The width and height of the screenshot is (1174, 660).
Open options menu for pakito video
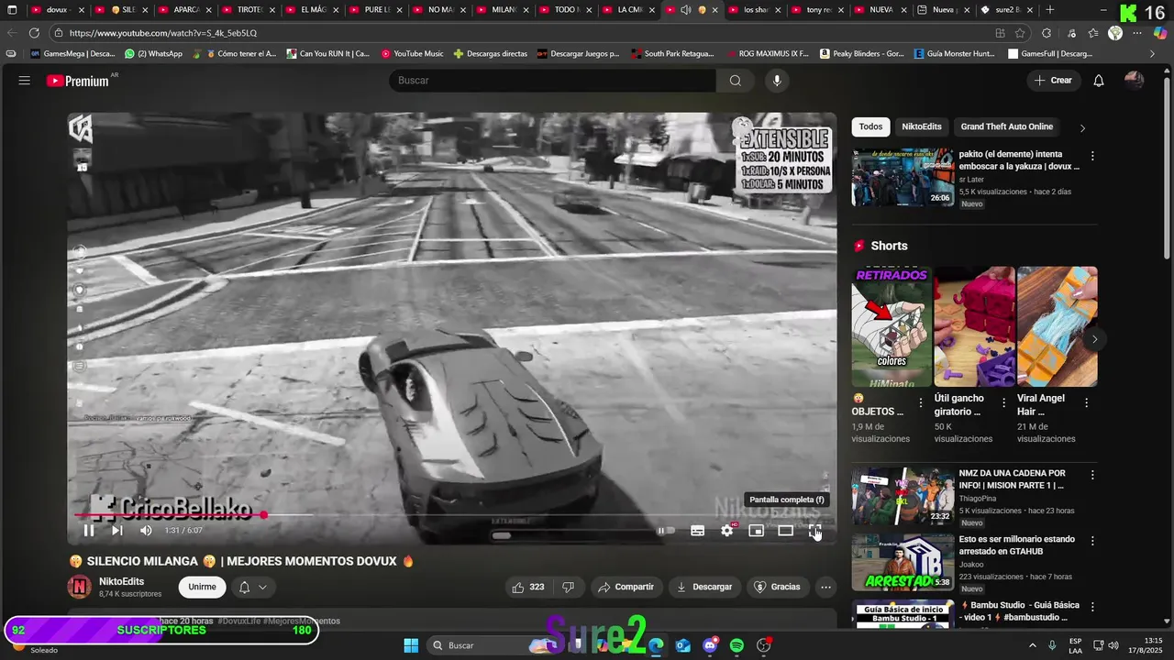coord(1091,156)
